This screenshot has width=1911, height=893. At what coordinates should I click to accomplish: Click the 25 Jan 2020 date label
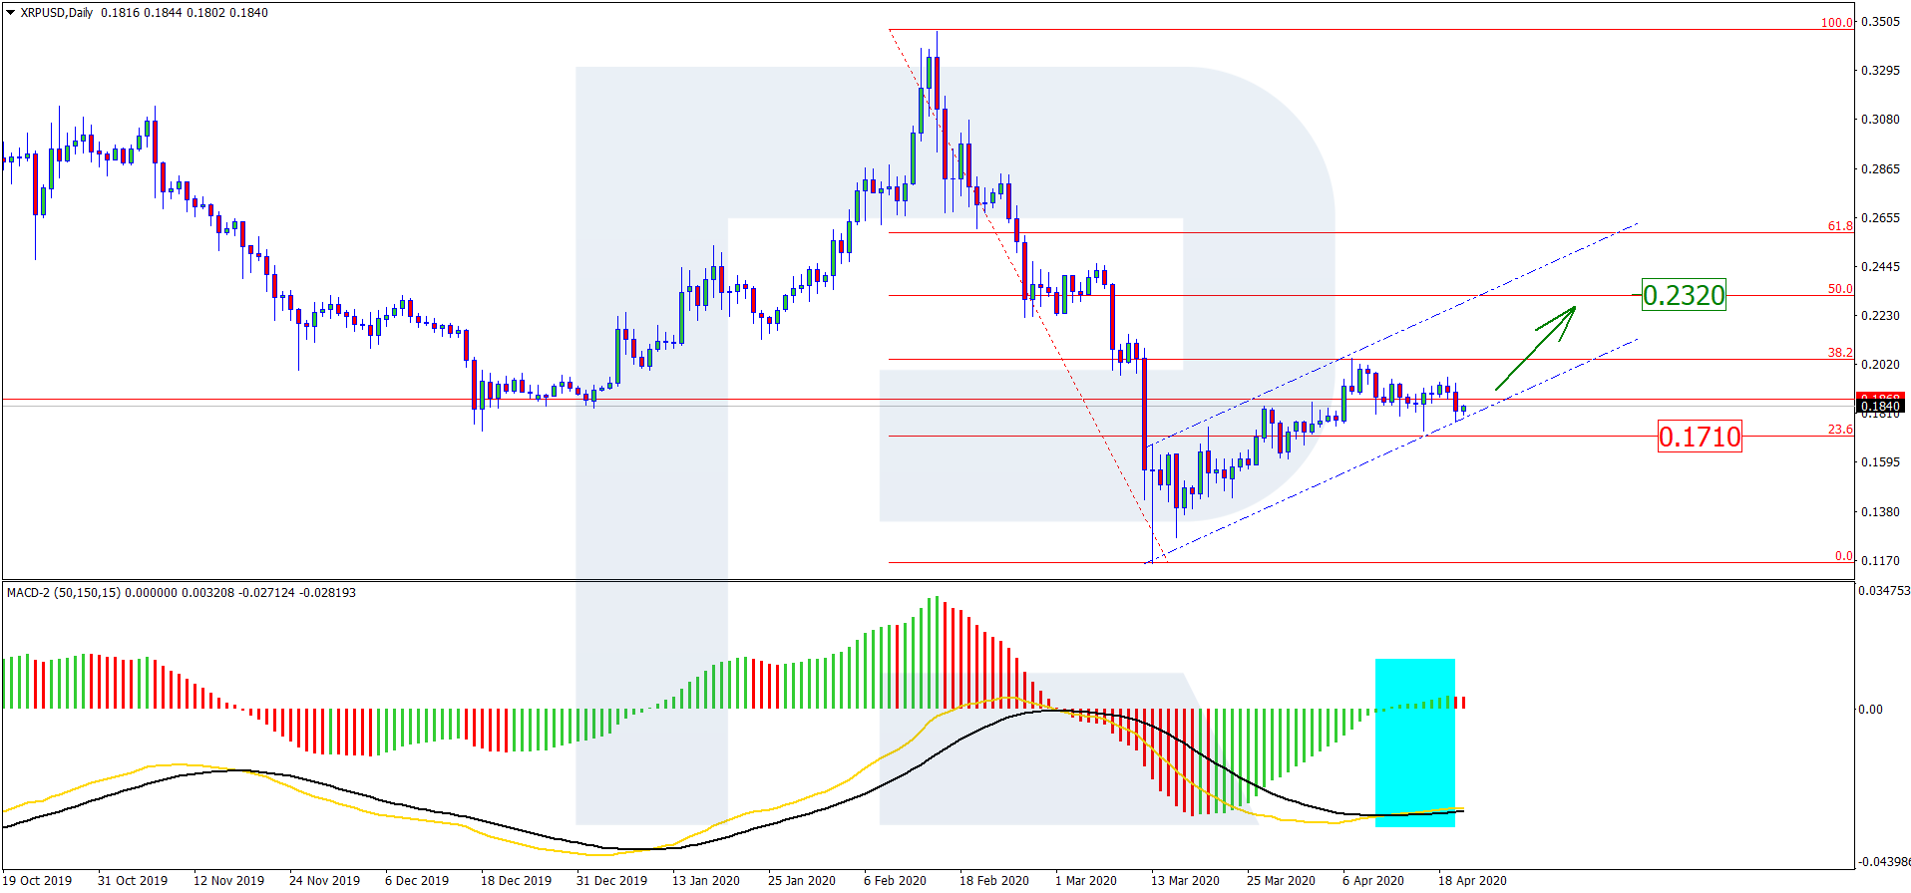(x=802, y=880)
